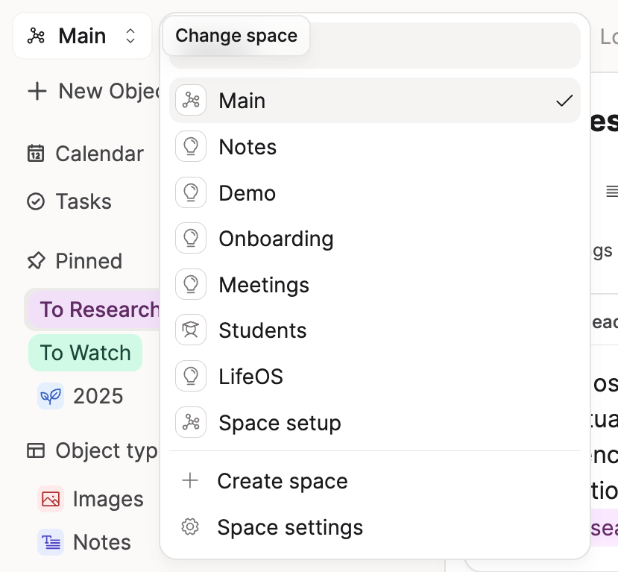Click the Create space plus icon
618x572 pixels.
pyautogui.click(x=191, y=481)
